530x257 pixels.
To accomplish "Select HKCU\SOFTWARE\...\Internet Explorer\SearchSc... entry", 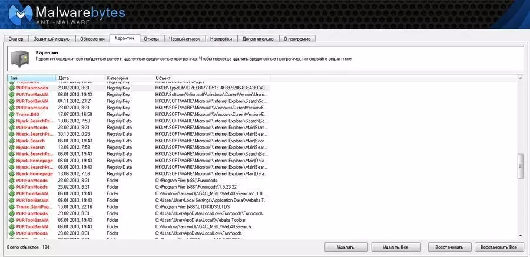I will click(211, 101).
